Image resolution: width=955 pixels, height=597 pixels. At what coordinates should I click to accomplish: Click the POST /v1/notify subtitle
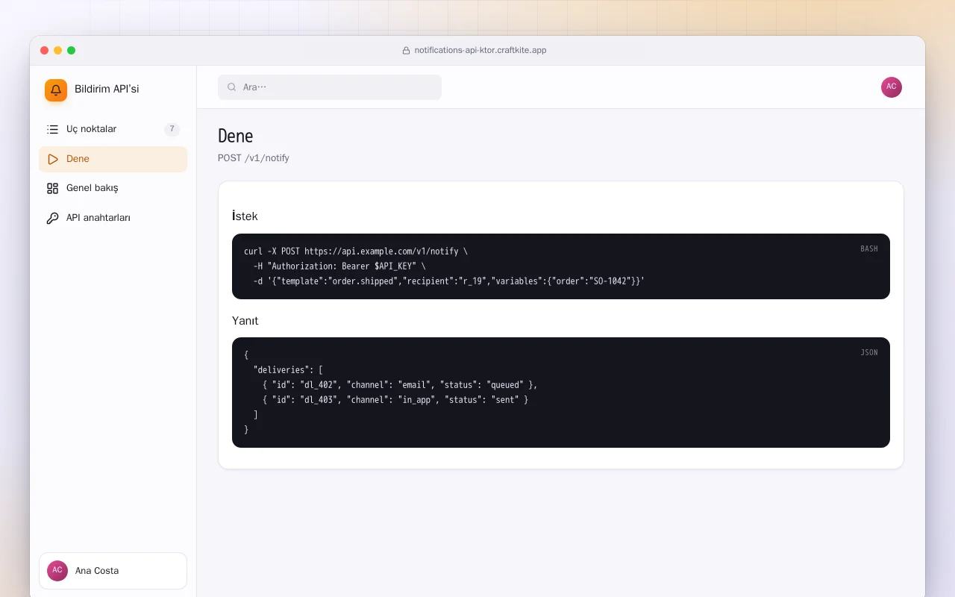tap(254, 158)
